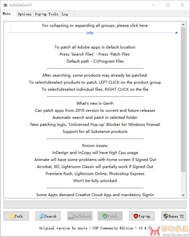Click 'InDesign and InCopy will have high Cpu usage'
The image size is (190, 237).
(95, 153)
